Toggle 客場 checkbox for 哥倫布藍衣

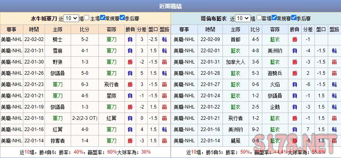click(x=259, y=18)
